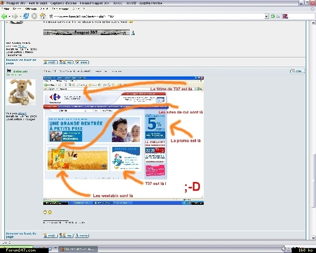The width and height of the screenshot is (316, 253).
Task: Click the www button under first post
Action: coord(82,62)
